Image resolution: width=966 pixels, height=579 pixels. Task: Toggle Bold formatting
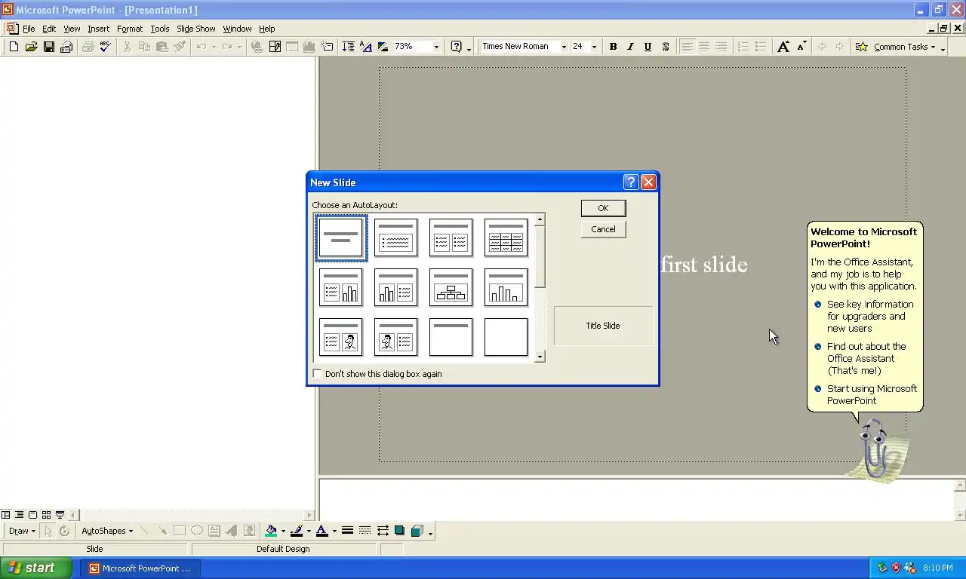click(x=613, y=47)
